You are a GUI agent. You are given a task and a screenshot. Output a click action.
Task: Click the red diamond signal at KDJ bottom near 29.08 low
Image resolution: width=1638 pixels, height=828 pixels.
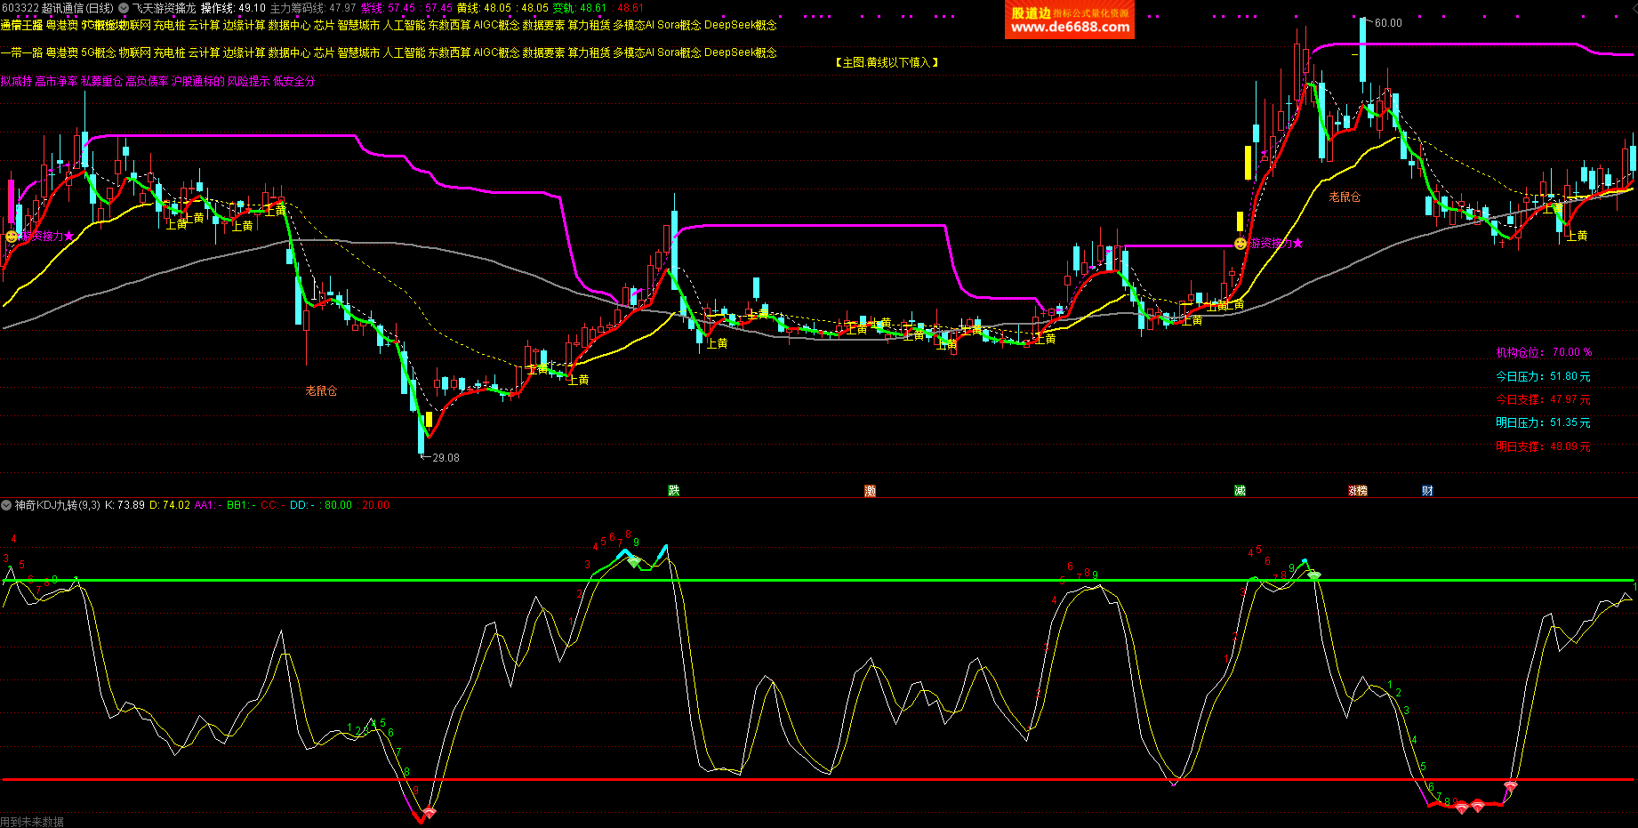(430, 813)
